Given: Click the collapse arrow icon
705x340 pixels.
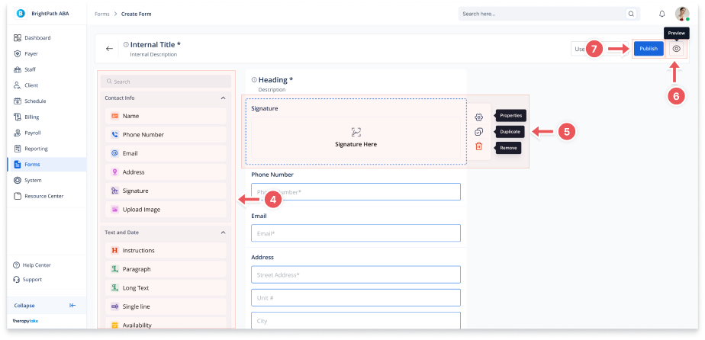Looking at the screenshot, I should [72, 306].
